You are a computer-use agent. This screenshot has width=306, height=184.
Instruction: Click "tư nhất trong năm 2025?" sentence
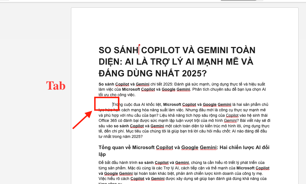click(x=120, y=136)
